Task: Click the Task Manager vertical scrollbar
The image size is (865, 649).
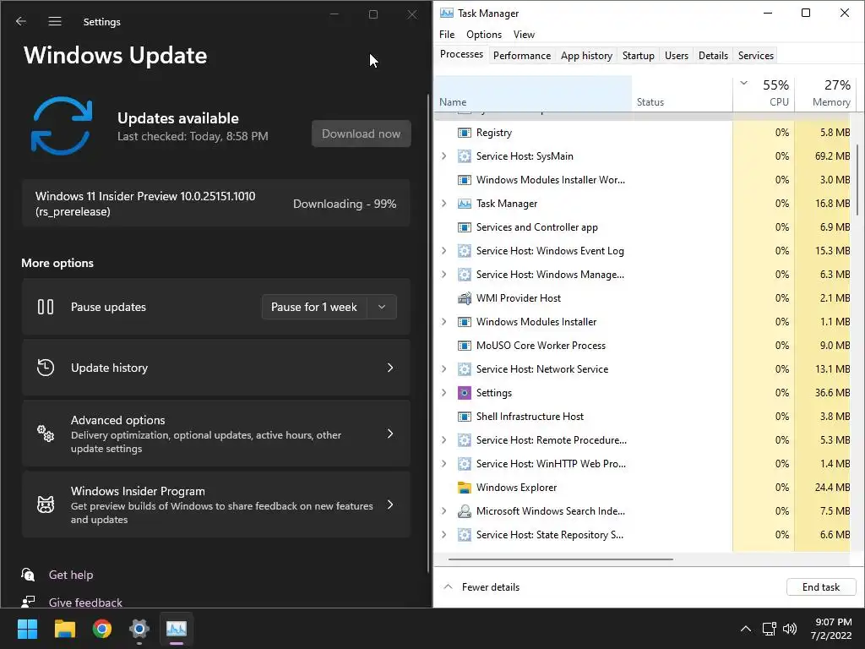Action: coord(857,179)
